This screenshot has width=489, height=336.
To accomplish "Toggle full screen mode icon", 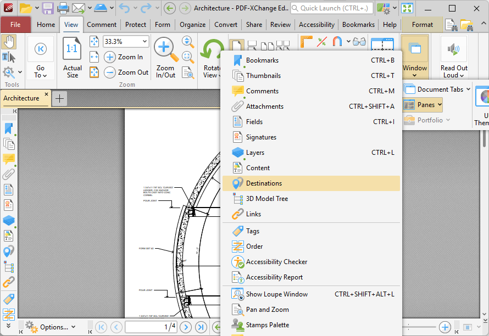I will click(x=407, y=8).
